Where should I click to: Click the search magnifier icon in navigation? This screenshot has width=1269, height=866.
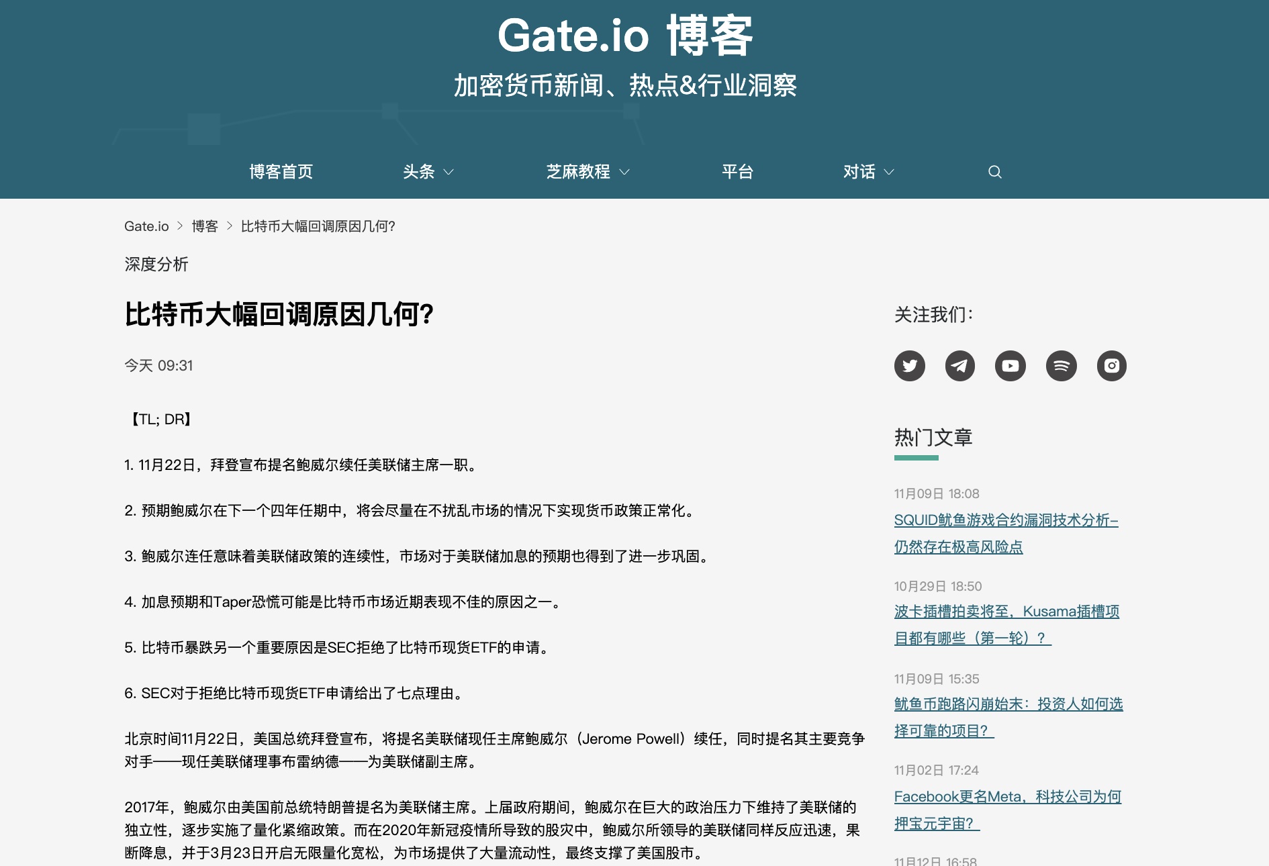[x=994, y=172]
